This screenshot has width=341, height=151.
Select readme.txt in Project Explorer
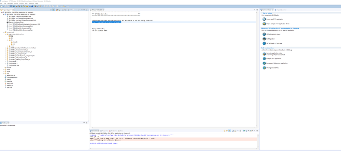coord(10,85)
